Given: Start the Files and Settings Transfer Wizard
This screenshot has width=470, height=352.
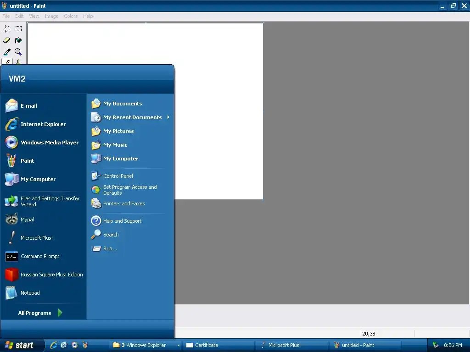Looking at the screenshot, I should 44,202.
